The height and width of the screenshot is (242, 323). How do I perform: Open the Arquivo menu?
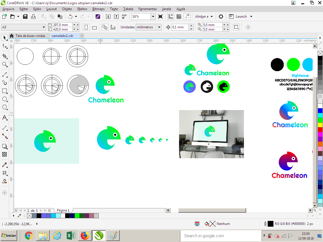8,9
